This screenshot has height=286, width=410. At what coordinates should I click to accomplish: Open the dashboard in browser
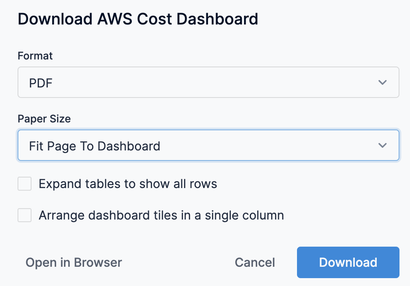(x=74, y=262)
